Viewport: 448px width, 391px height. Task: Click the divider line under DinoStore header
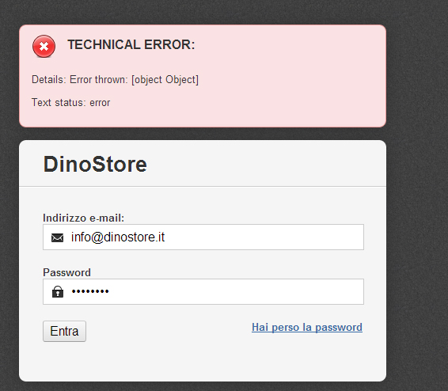point(203,187)
